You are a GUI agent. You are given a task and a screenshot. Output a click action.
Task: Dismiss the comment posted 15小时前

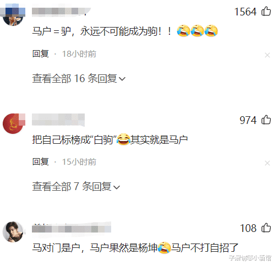(267, 163)
